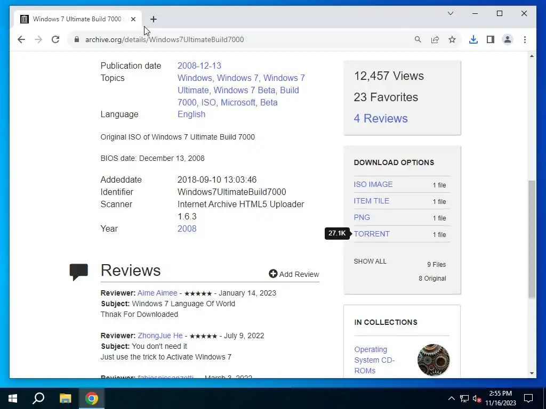
Task: Download the ISO IMAGE file
Action: click(x=373, y=184)
